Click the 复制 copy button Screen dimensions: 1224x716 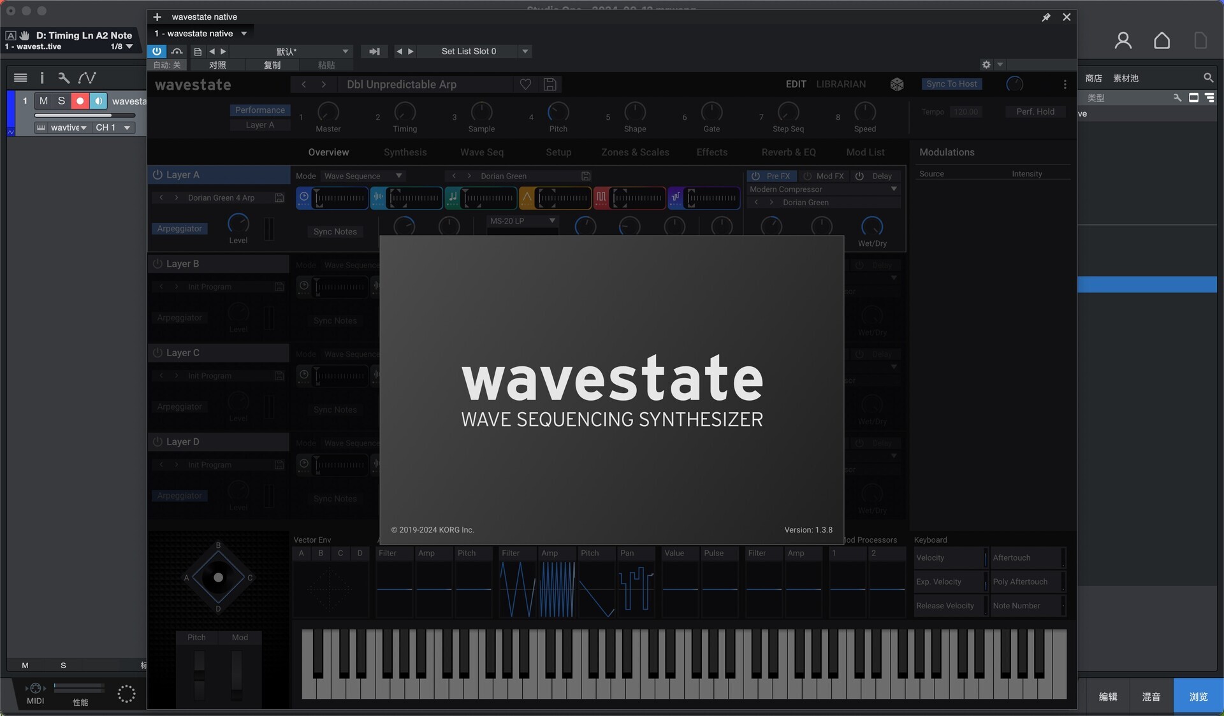click(272, 65)
